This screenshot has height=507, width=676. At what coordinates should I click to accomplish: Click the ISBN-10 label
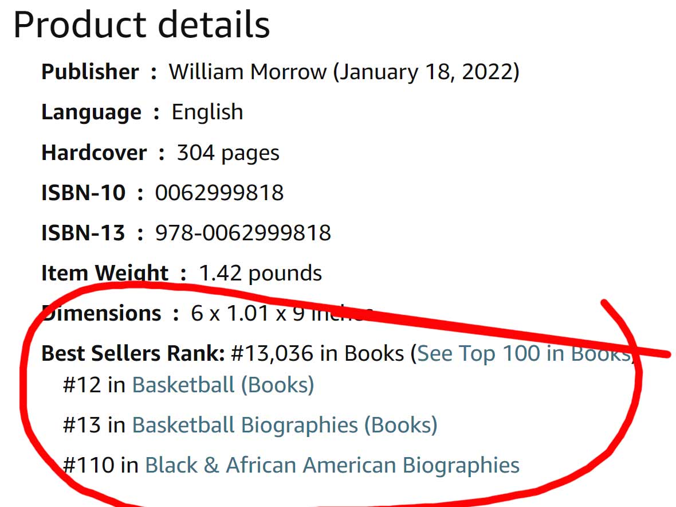tap(83, 193)
